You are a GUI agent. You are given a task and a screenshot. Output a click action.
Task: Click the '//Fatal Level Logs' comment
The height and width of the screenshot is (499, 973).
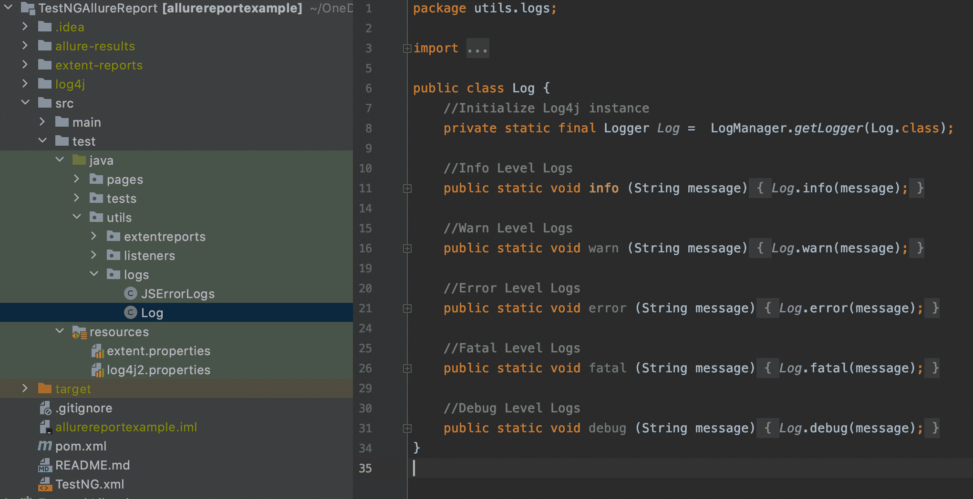coord(512,348)
